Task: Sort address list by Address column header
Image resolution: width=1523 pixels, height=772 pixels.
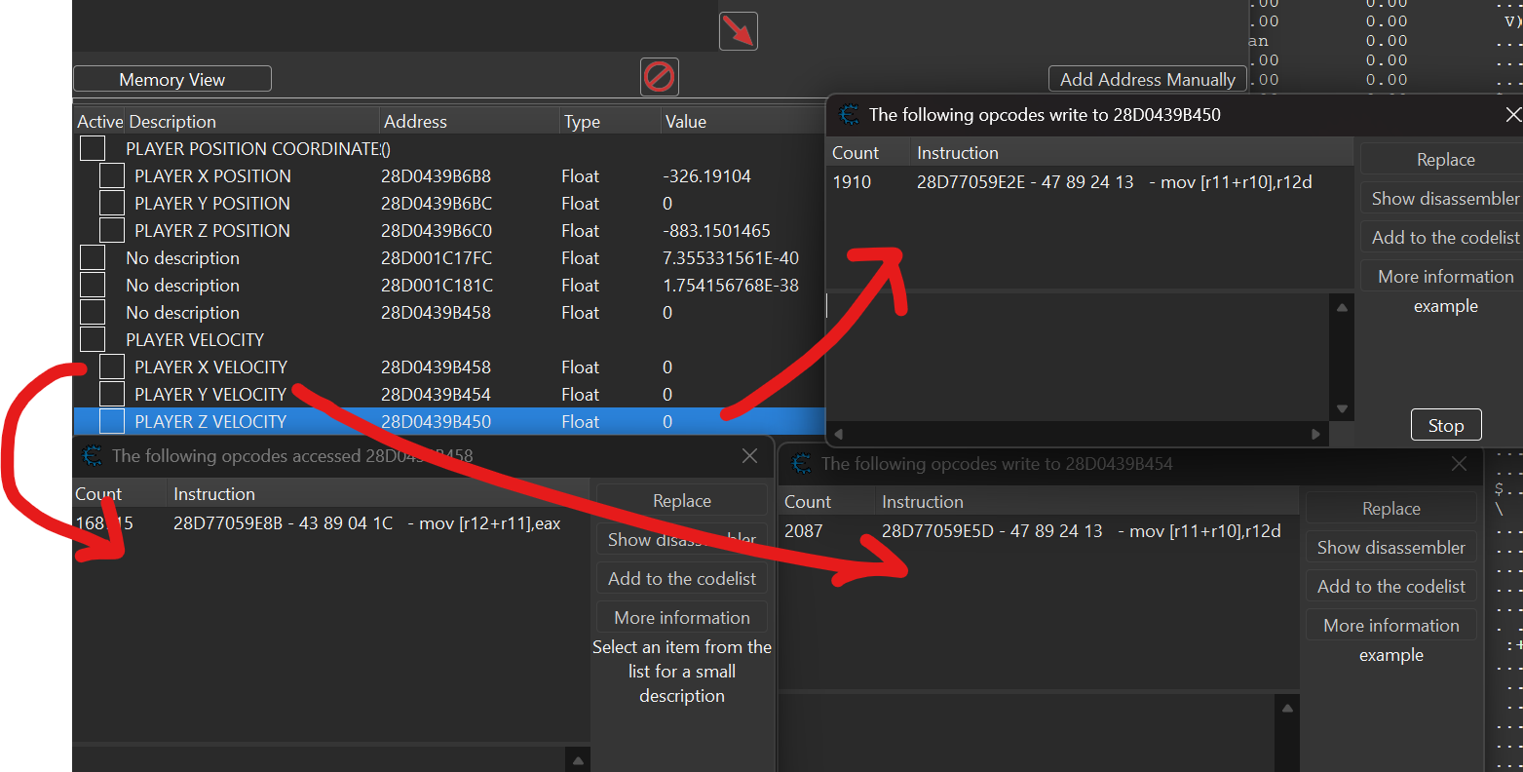Action: [469, 121]
